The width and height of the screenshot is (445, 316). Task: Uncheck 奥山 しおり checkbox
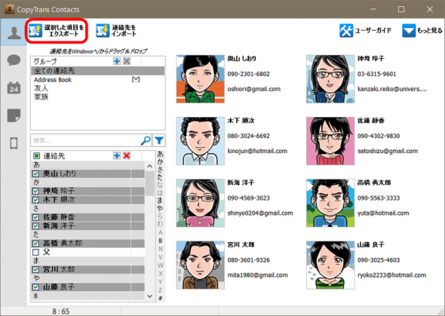click(35, 173)
